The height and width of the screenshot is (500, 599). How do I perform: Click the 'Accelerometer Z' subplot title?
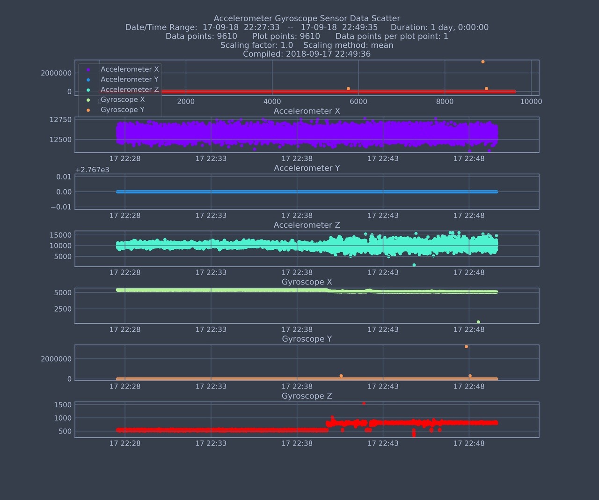pyautogui.click(x=307, y=225)
